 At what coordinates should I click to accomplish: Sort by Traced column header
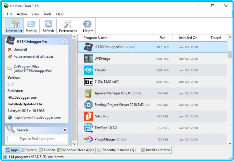tap(216, 38)
